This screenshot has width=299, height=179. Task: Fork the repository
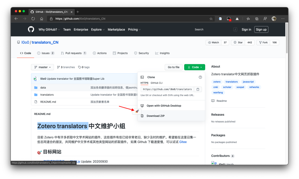click(x=263, y=43)
